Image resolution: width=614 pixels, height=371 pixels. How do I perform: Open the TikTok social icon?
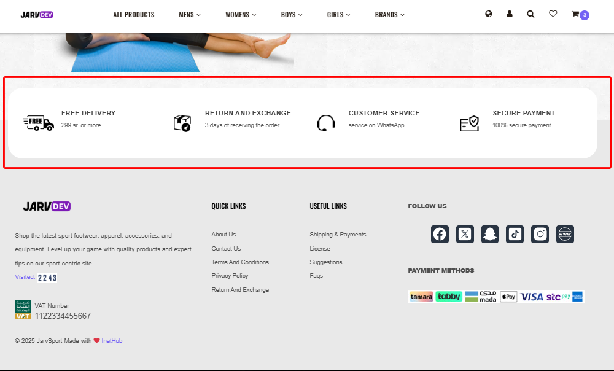515,234
